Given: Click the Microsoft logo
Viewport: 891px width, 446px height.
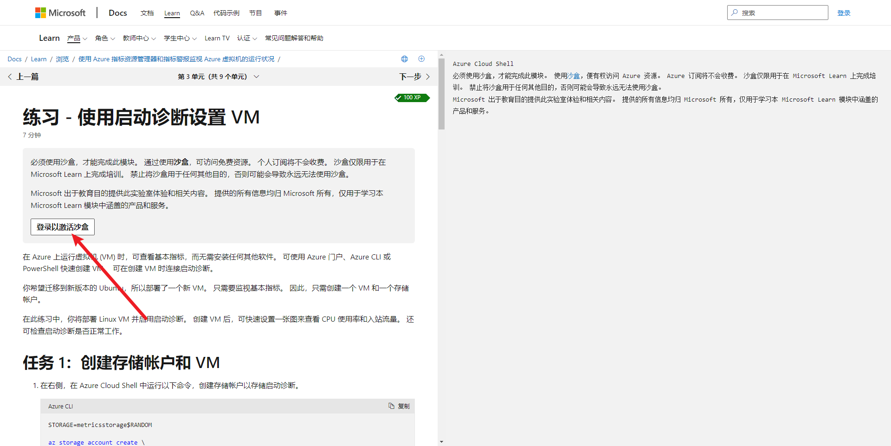Looking at the screenshot, I should 60,13.
